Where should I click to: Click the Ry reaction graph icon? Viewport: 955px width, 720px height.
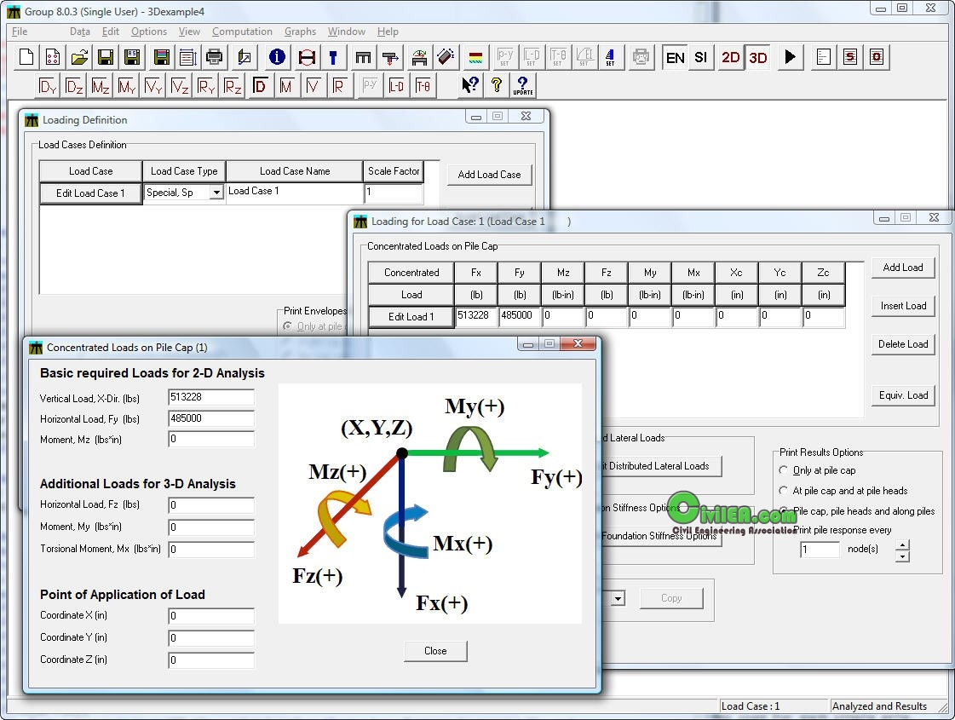(x=206, y=87)
